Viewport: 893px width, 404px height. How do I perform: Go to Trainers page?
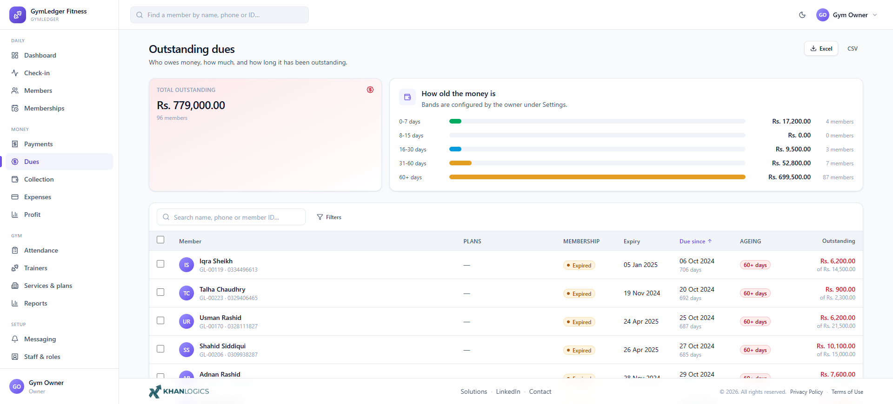[x=60, y=268]
